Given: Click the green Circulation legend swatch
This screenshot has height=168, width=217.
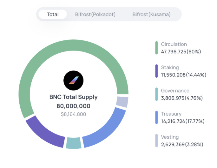Looking at the screenshot, I should point(156,48).
